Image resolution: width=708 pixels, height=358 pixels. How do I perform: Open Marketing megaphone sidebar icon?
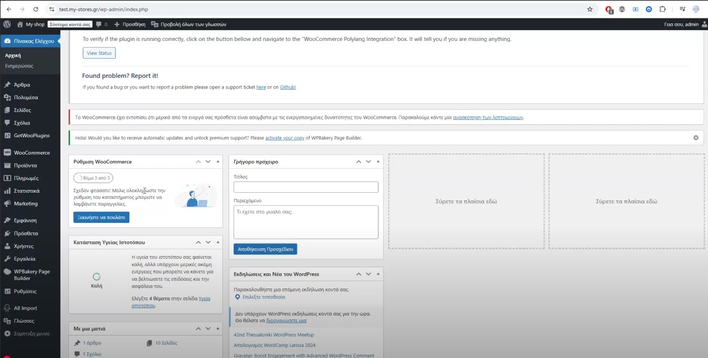[x=7, y=203]
